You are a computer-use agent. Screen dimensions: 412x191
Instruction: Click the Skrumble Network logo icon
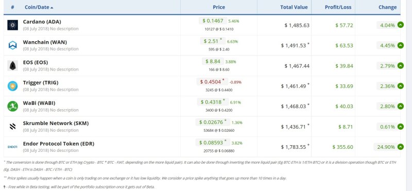(12, 126)
